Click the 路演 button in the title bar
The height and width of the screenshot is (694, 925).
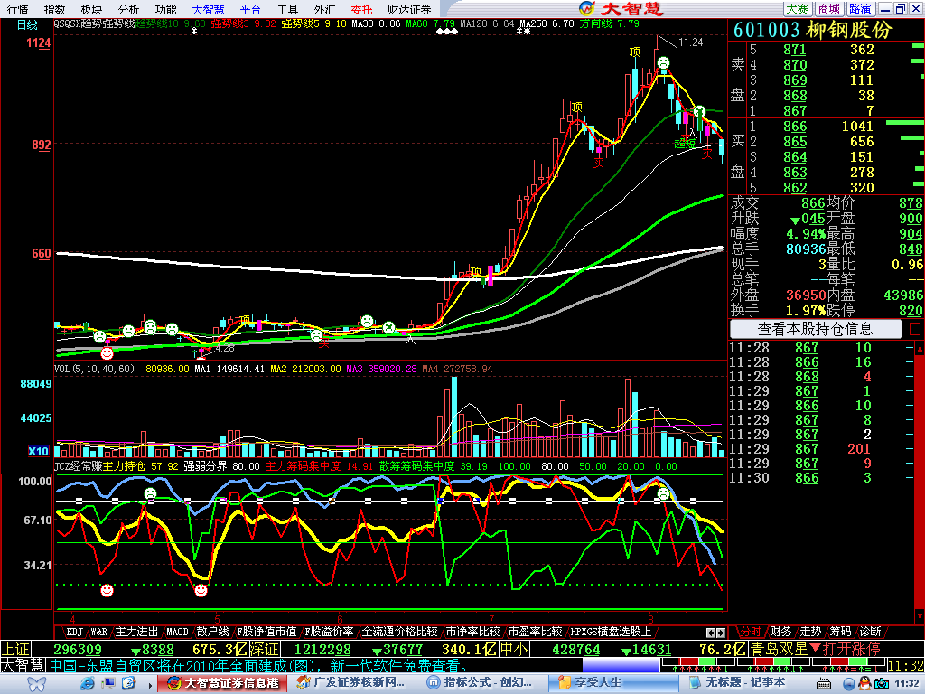[x=861, y=8]
